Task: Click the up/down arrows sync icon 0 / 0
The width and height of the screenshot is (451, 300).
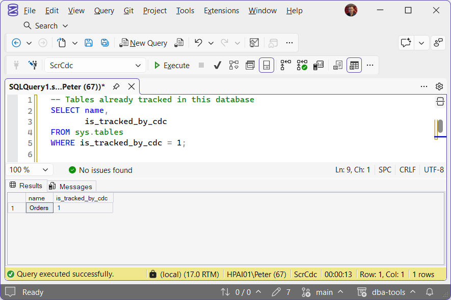Action: pos(225,292)
